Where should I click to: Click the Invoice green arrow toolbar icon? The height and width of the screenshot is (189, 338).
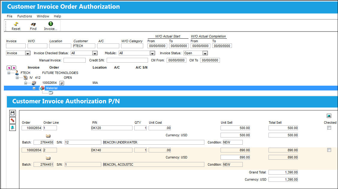click(x=51, y=24)
